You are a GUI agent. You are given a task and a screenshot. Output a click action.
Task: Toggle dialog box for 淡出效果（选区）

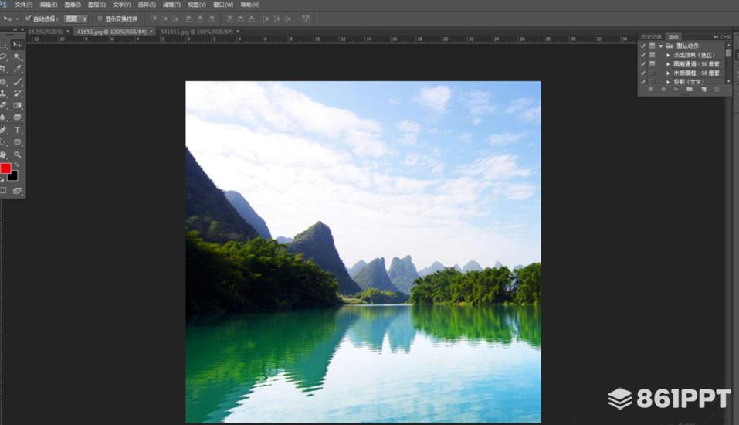pos(653,55)
